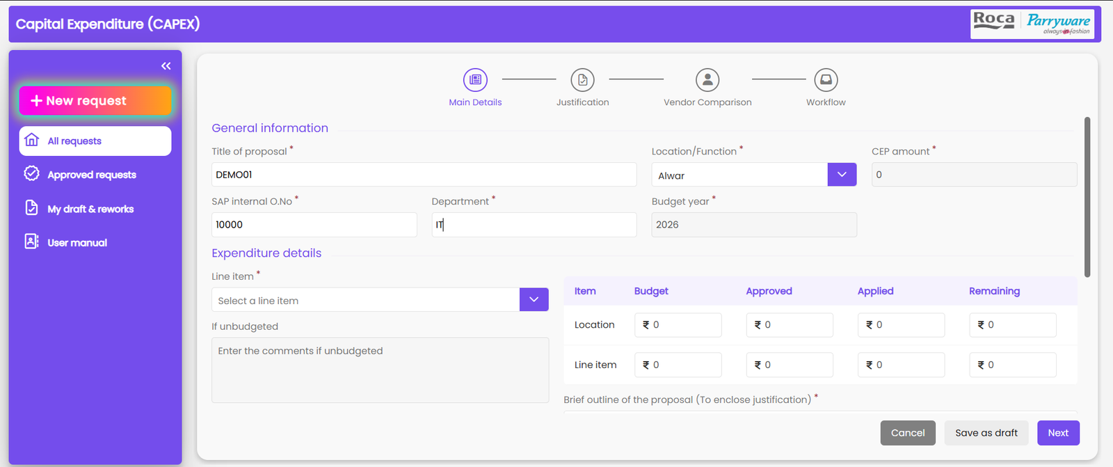Click the Justification step icon

[x=582, y=80]
